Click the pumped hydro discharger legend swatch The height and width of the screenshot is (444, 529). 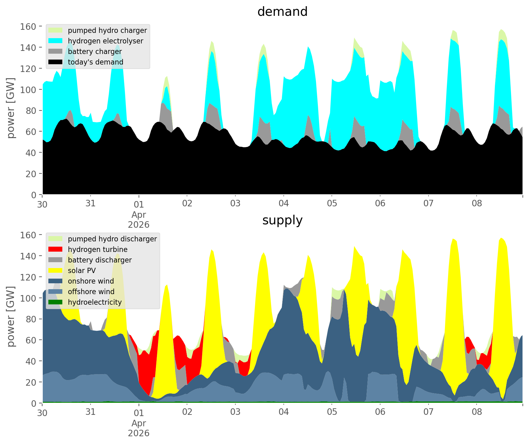[x=56, y=239]
